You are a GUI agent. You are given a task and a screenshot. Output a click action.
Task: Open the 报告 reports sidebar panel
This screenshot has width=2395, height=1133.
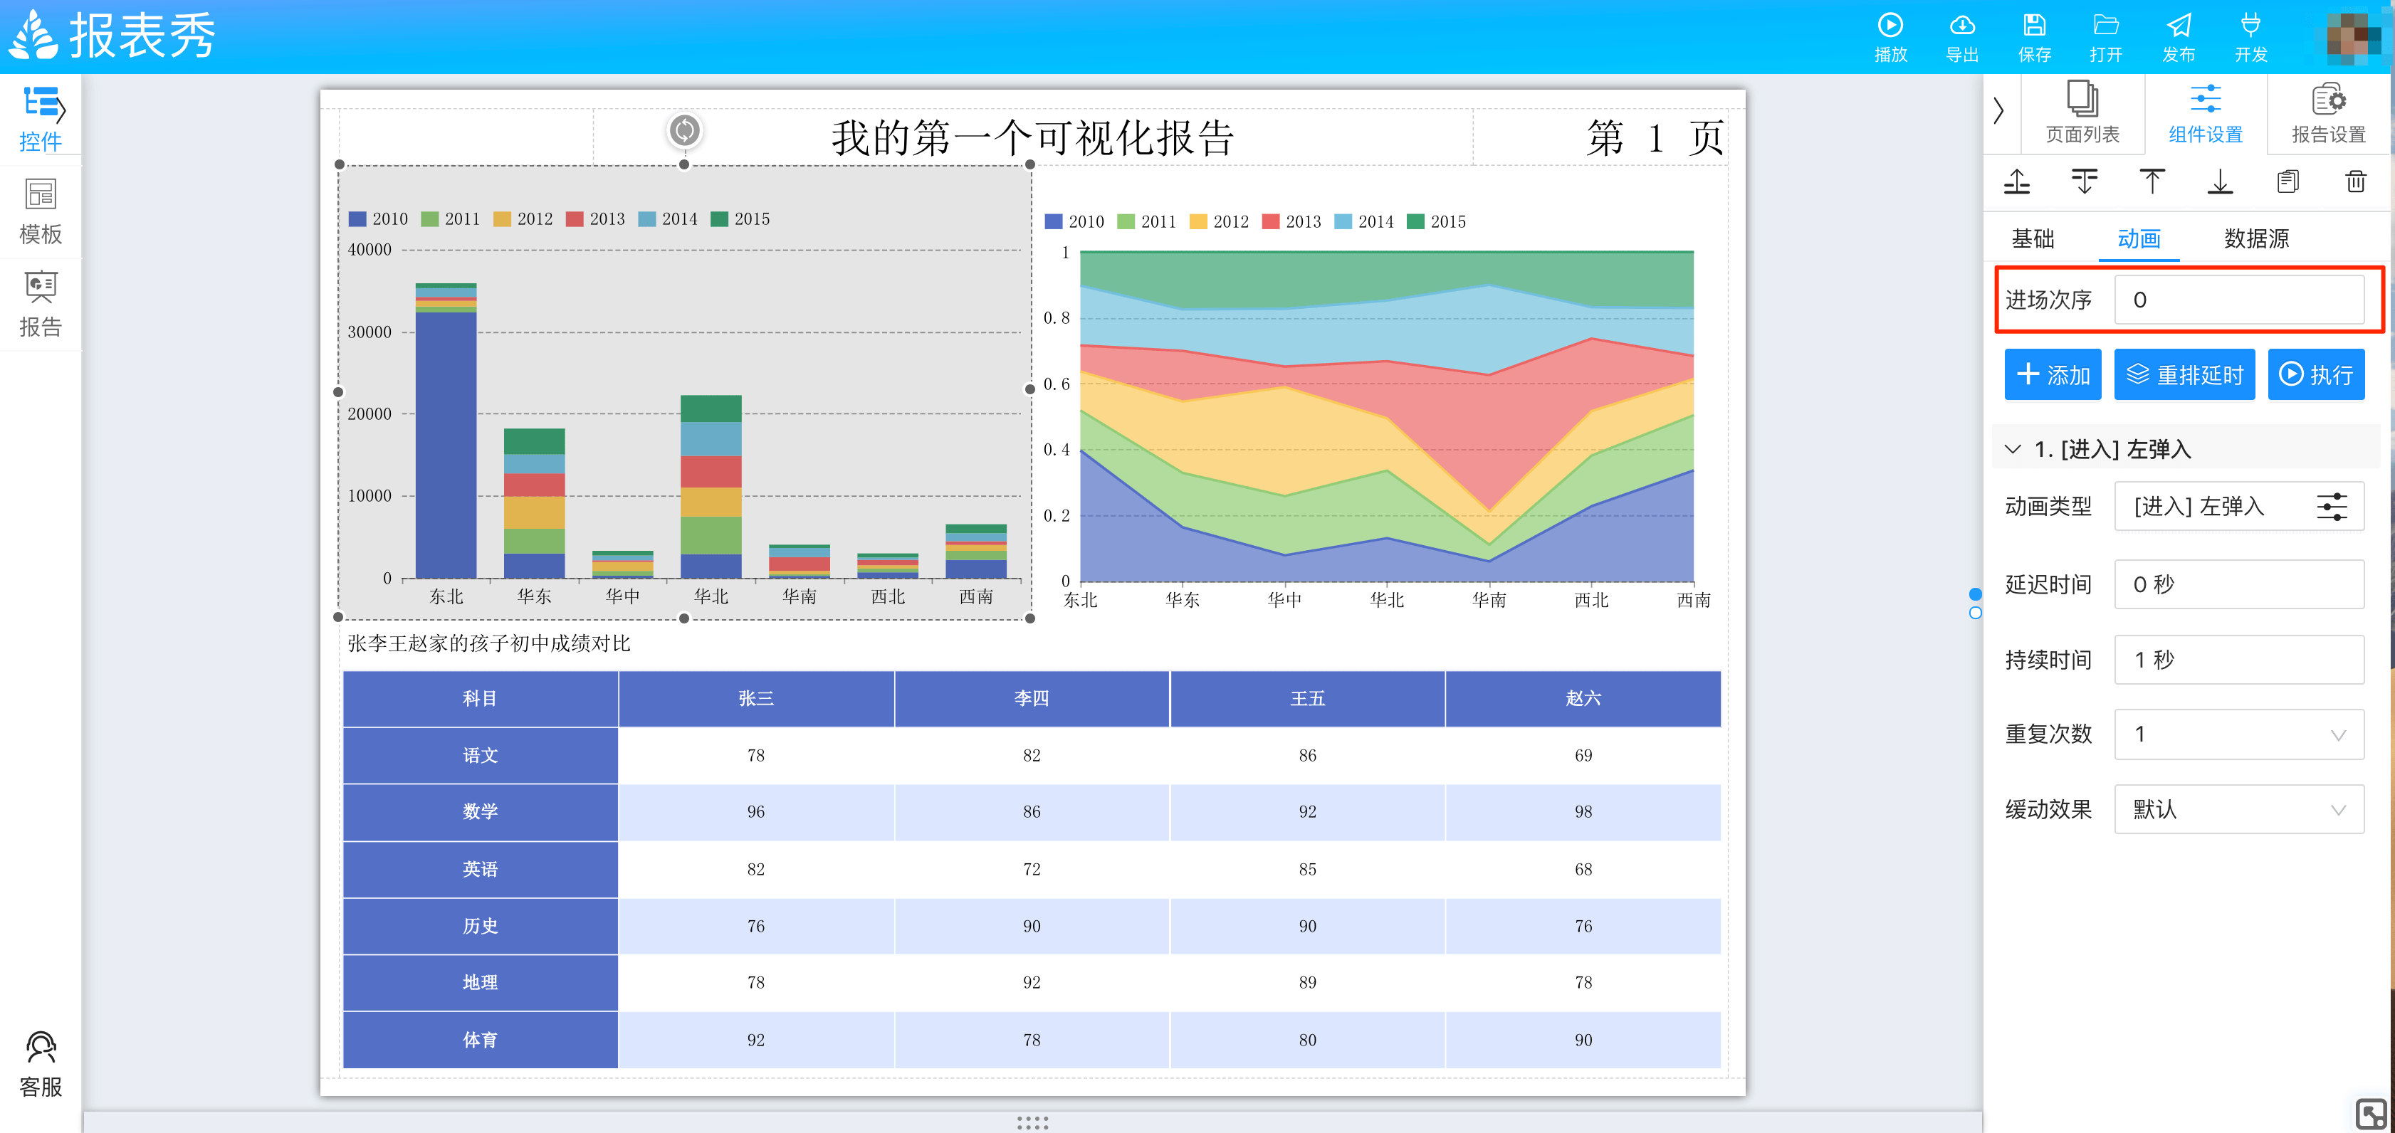(40, 304)
